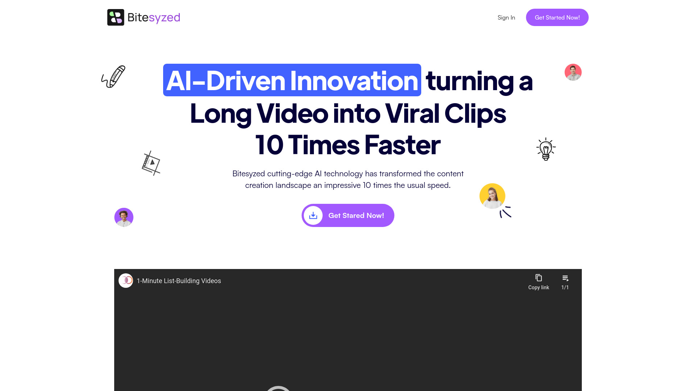Click the copy link icon
The image size is (696, 391).
pyautogui.click(x=539, y=278)
